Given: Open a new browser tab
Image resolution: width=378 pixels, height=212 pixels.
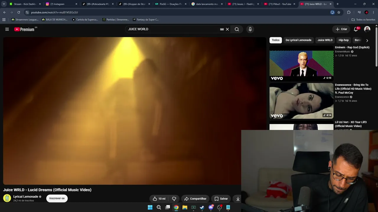Looking at the screenshot, I should coord(338,4).
